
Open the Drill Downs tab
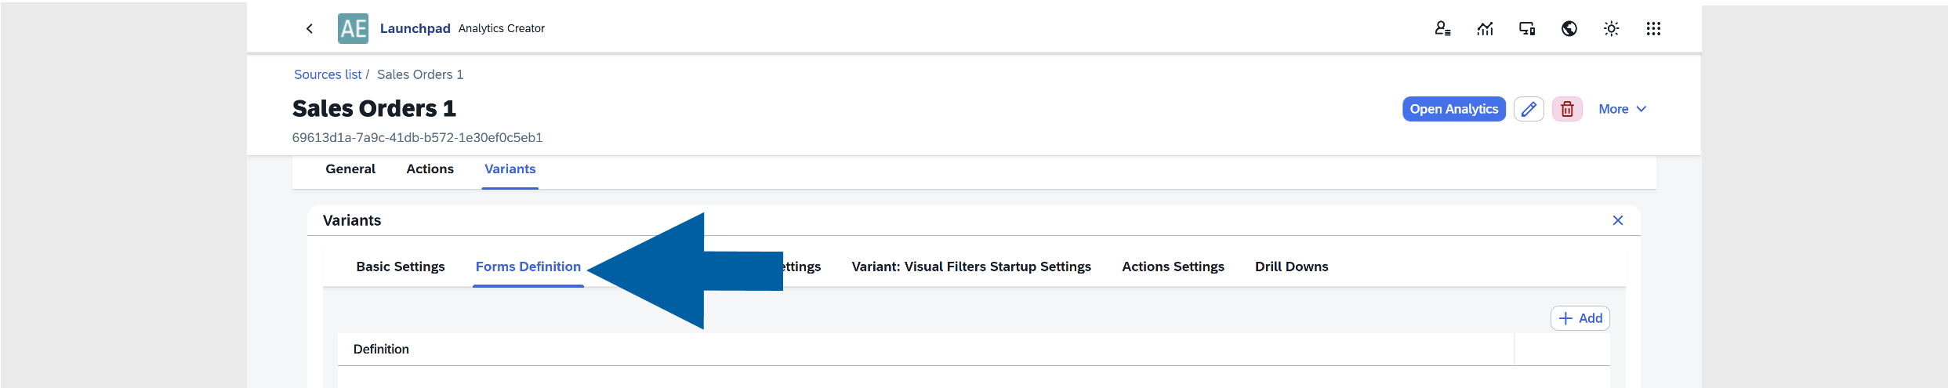1291,267
